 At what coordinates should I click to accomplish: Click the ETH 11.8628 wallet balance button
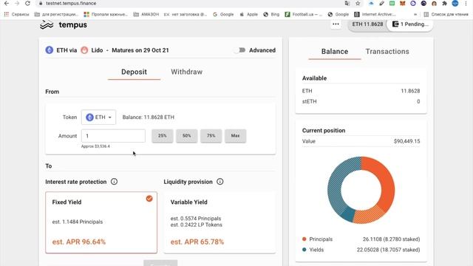tap(367, 24)
